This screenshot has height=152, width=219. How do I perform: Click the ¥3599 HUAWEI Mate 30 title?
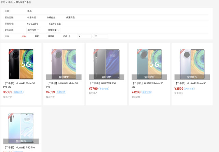pos(190,83)
